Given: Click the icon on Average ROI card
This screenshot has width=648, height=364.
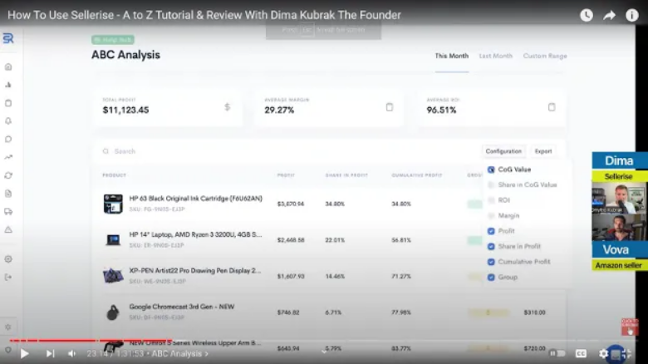Looking at the screenshot, I should 552,107.
